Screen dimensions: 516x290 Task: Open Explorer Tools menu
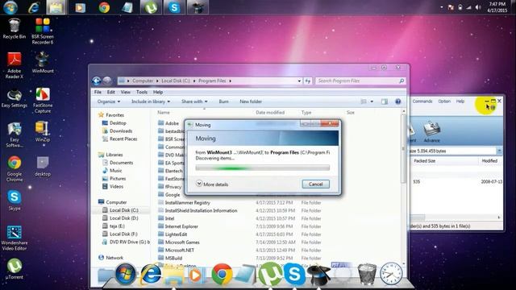pyautogui.click(x=142, y=92)
